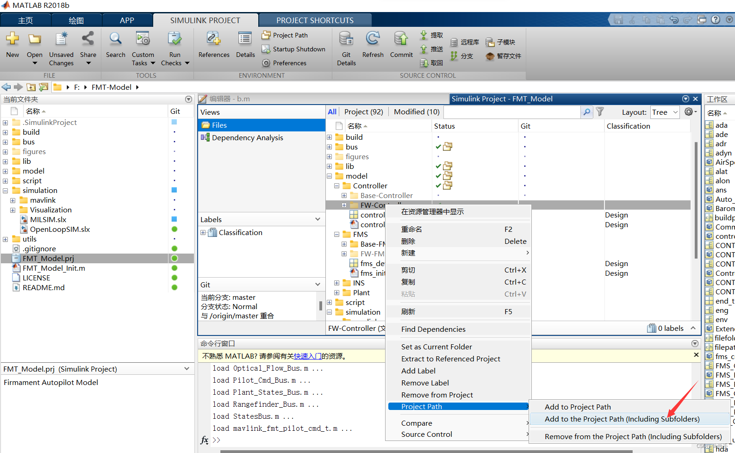Viewport: 735px width, 453px height.
Task: Click the Refresh source control icon
Action: 373,39
